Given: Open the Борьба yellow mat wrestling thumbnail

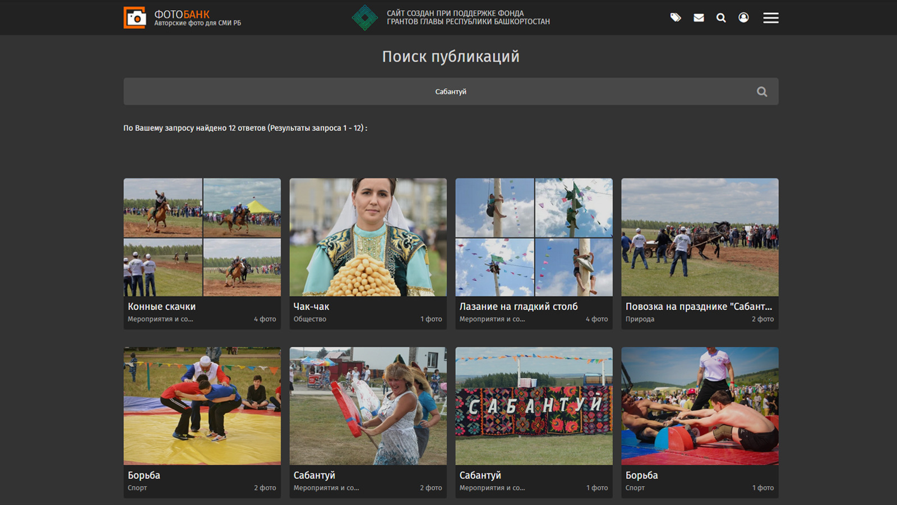Looking at the screenshot, I should [202, 406].
